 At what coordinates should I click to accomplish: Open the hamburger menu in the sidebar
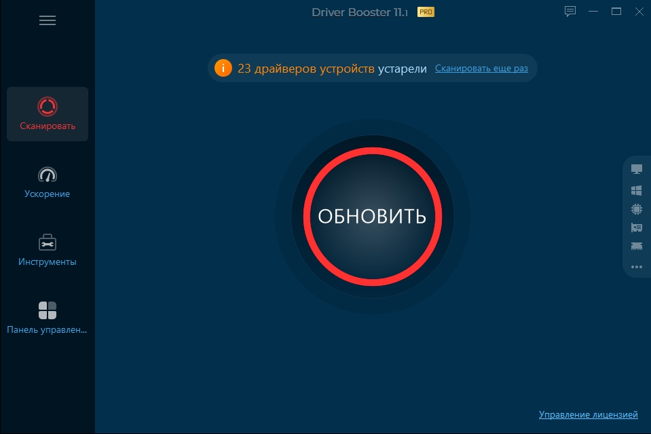click(48, 20)
